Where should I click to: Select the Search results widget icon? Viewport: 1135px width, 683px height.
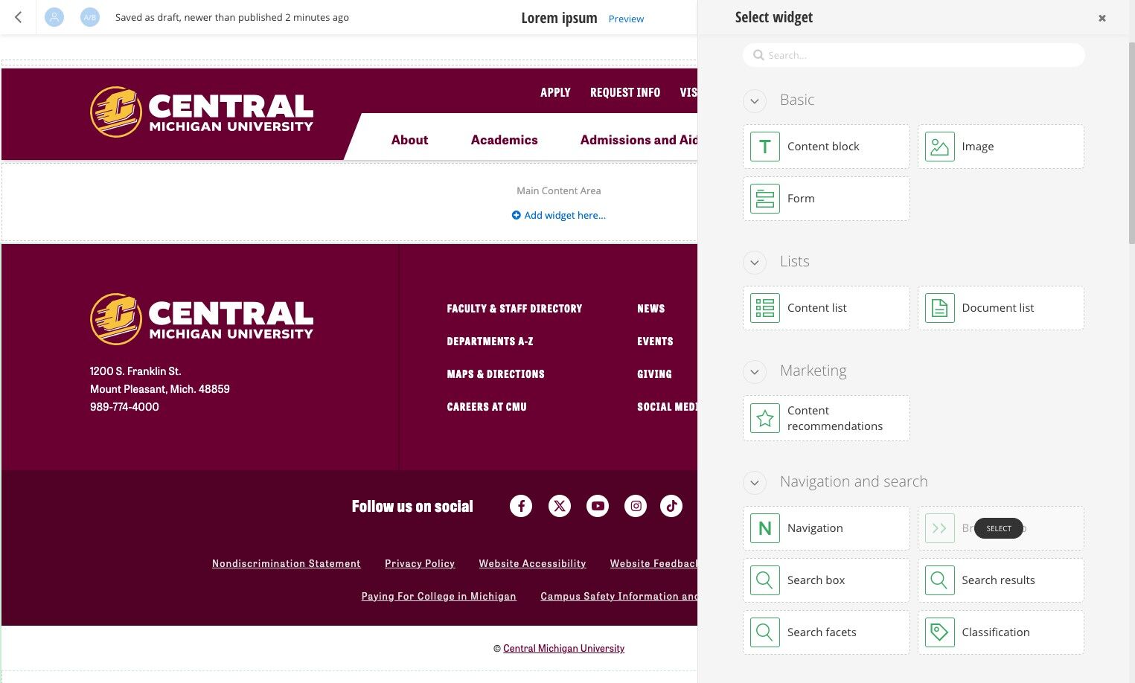tap(940, 580)
